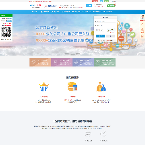
Task: Click the blue badge at the page top
Action: click(x=101, y=1)
